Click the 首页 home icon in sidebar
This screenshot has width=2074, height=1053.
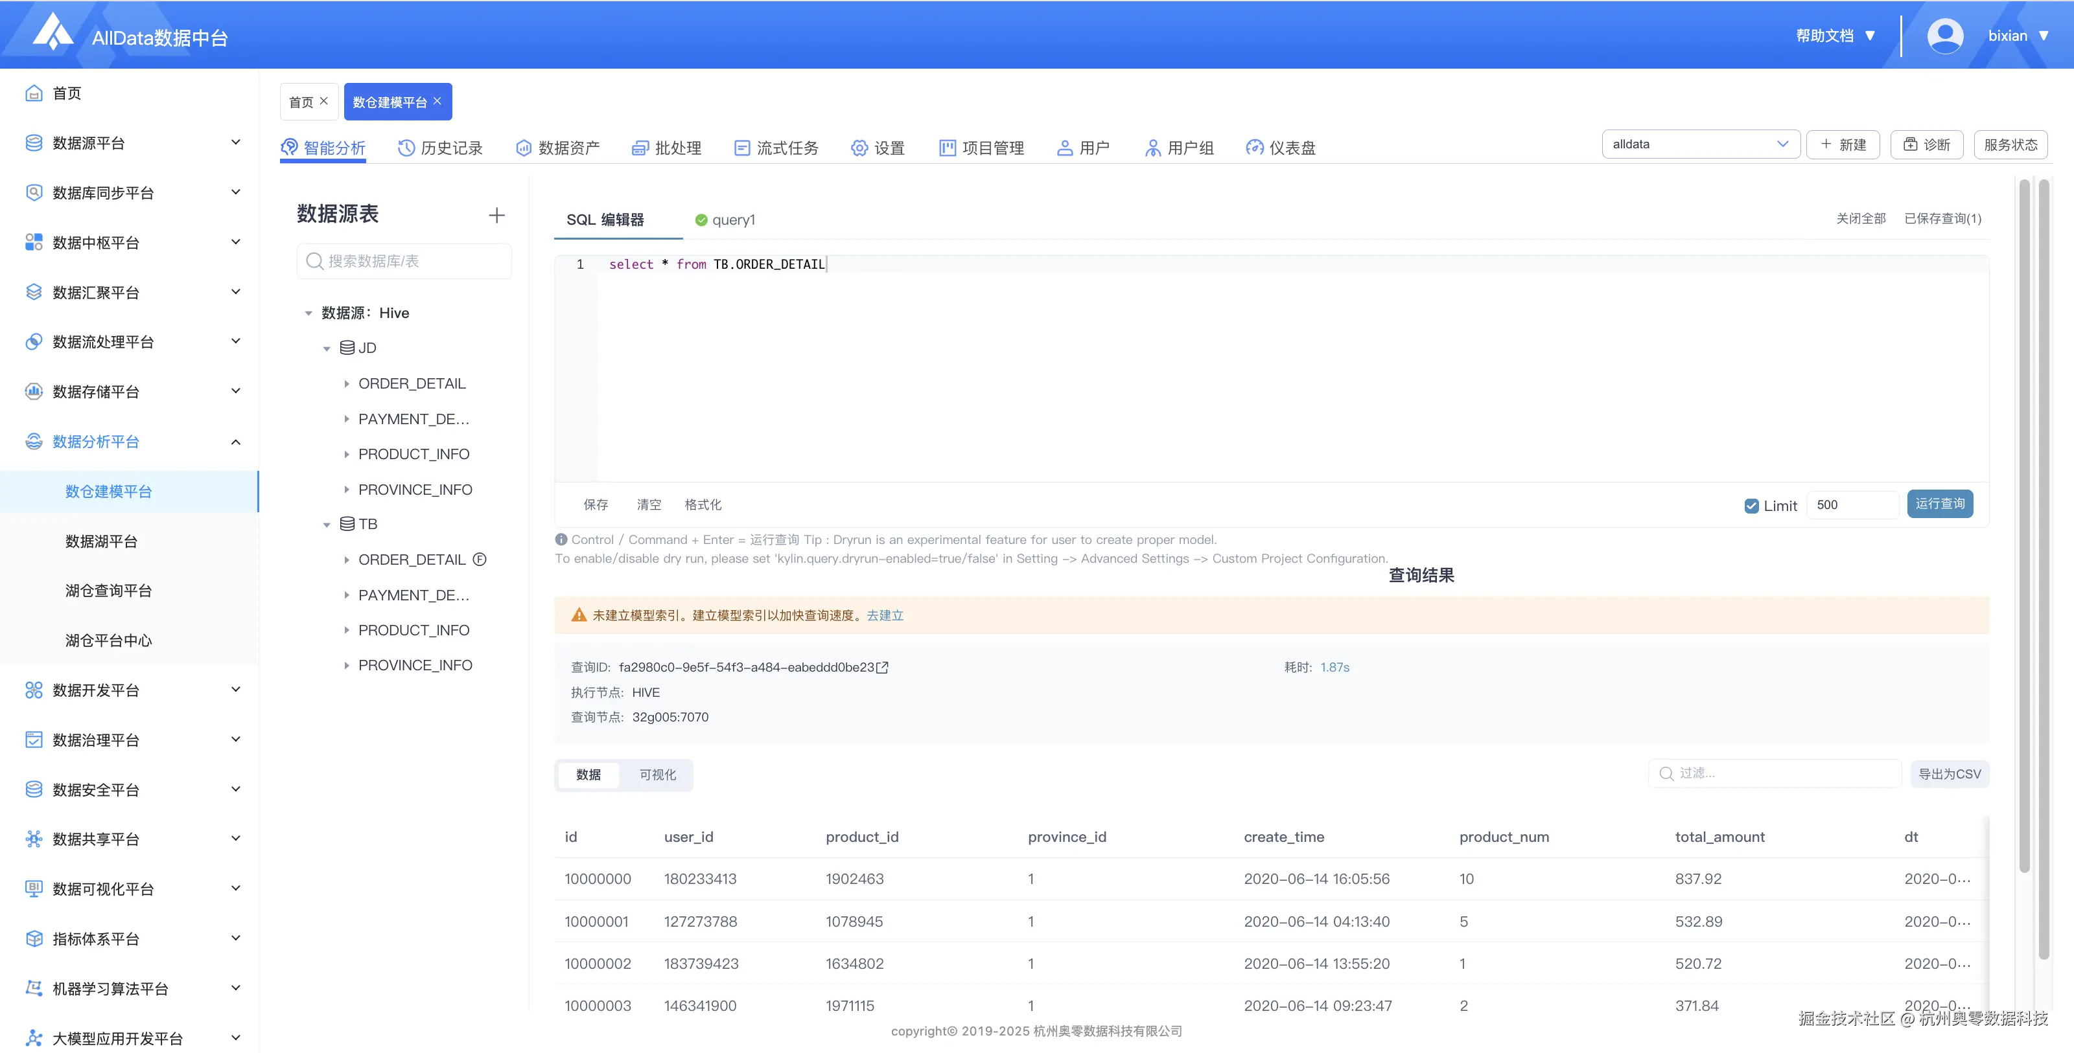click(x=34, y=93)
